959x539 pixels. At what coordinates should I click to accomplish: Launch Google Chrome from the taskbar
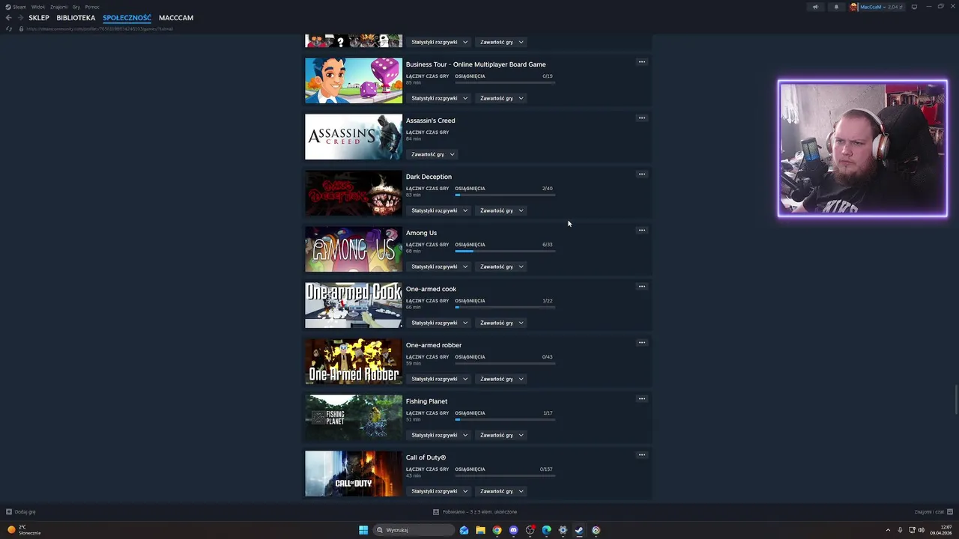[x=497, y=530]
